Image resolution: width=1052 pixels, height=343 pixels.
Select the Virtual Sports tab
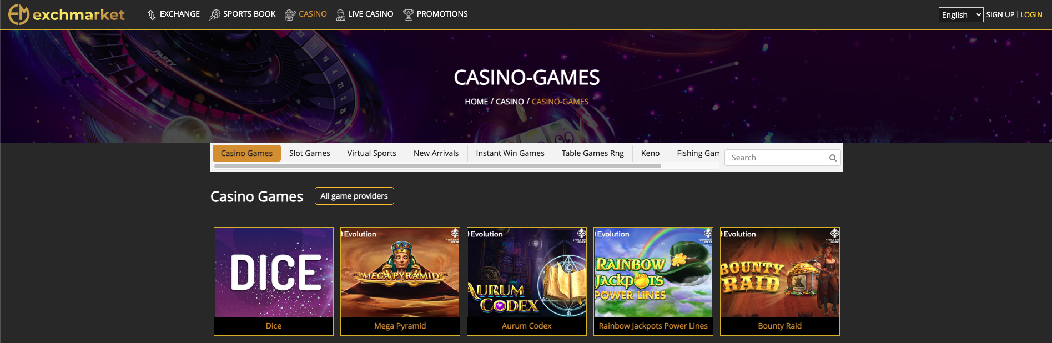point(372,153)
